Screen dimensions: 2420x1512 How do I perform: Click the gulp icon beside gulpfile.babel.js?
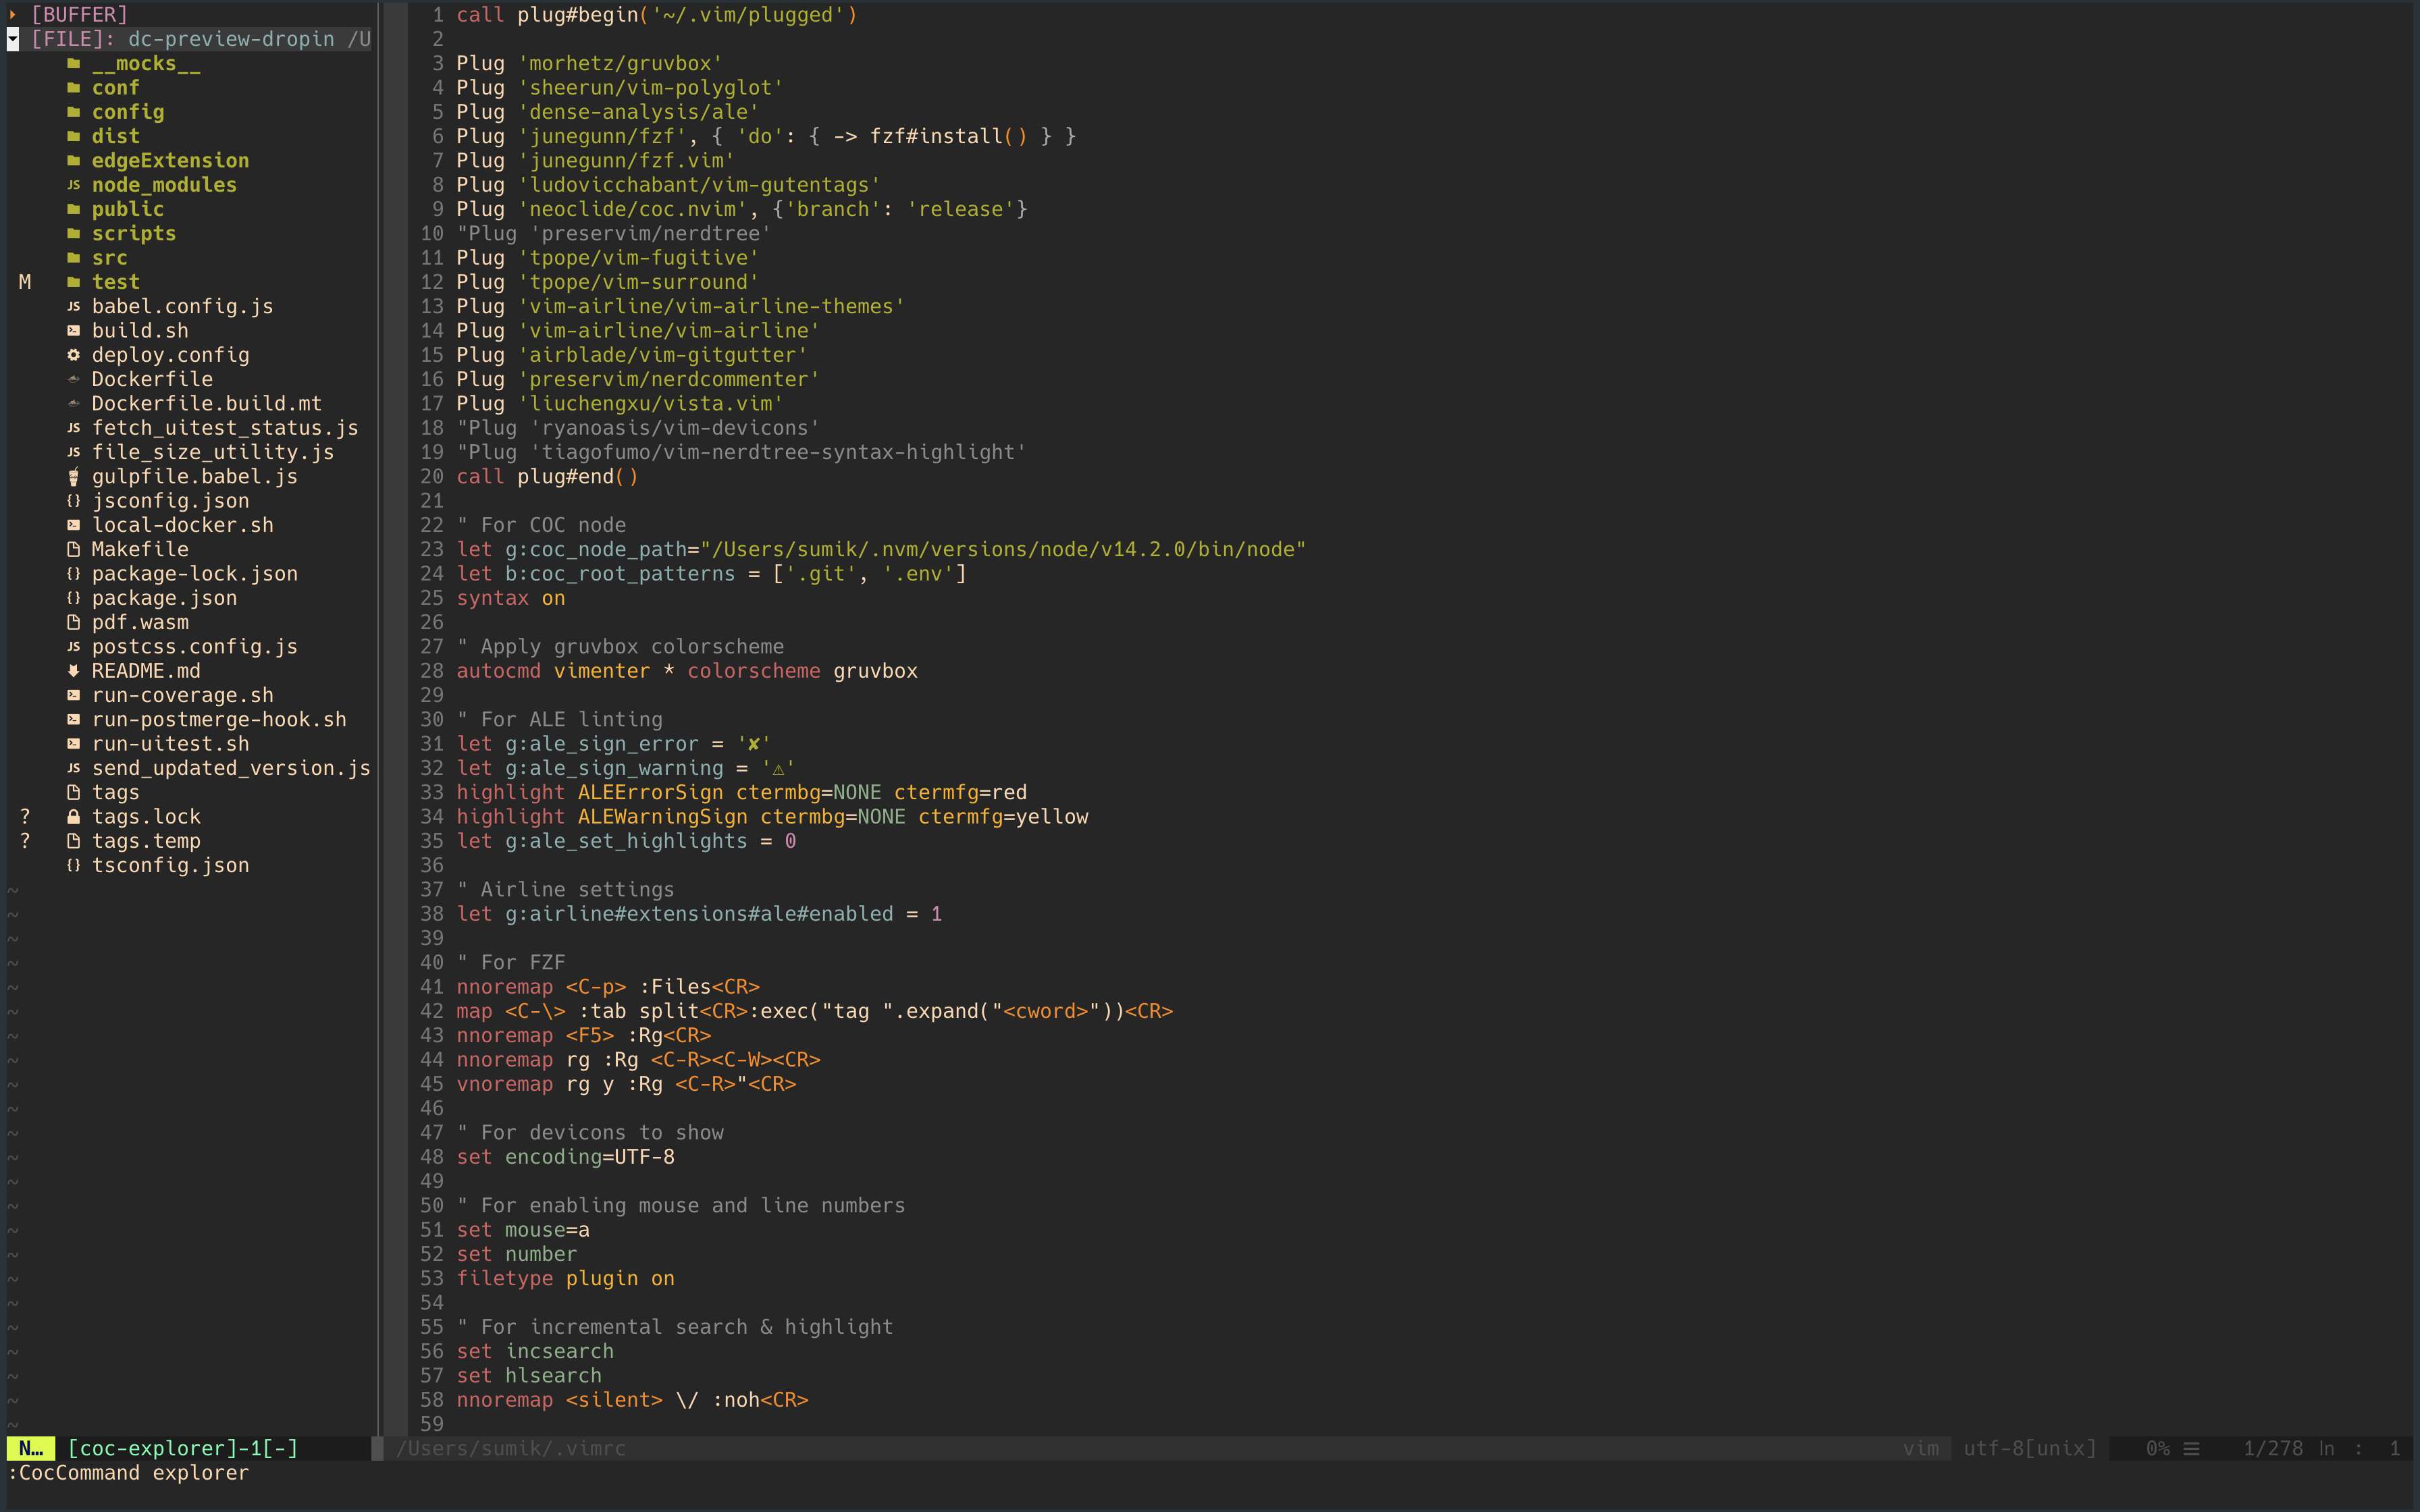coord(74,476)
